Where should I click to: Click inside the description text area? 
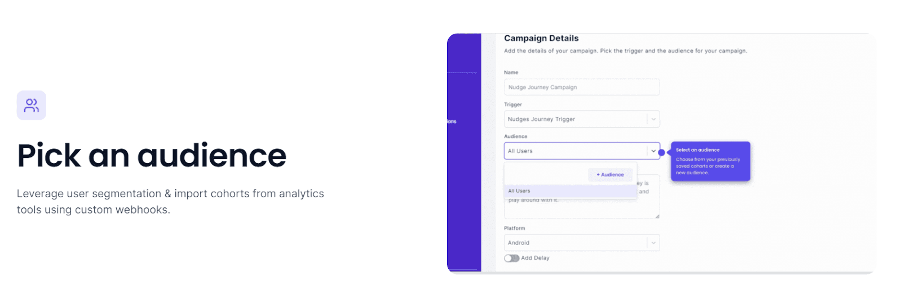[x=582, y=209]
